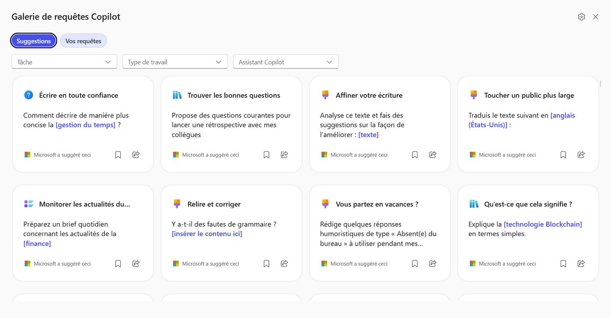
Task: Switch to the Suggestions tab
Action: tap(34, 41)
